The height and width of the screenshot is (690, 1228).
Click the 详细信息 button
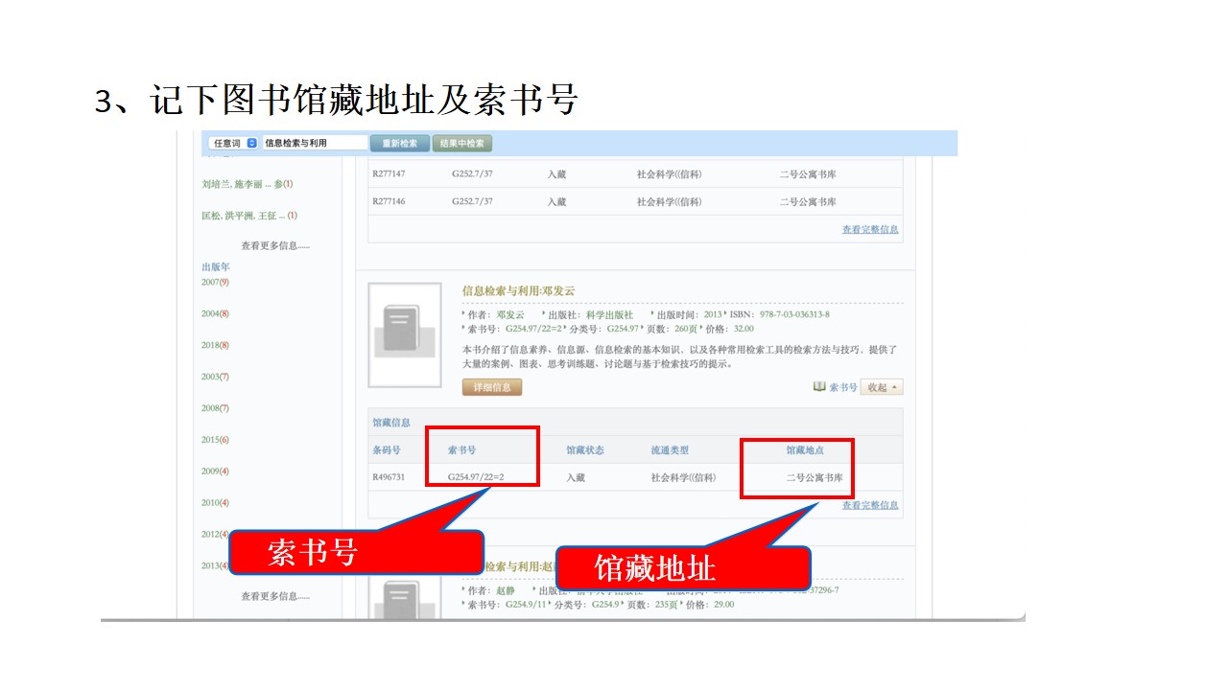click(x=492, y=387)
